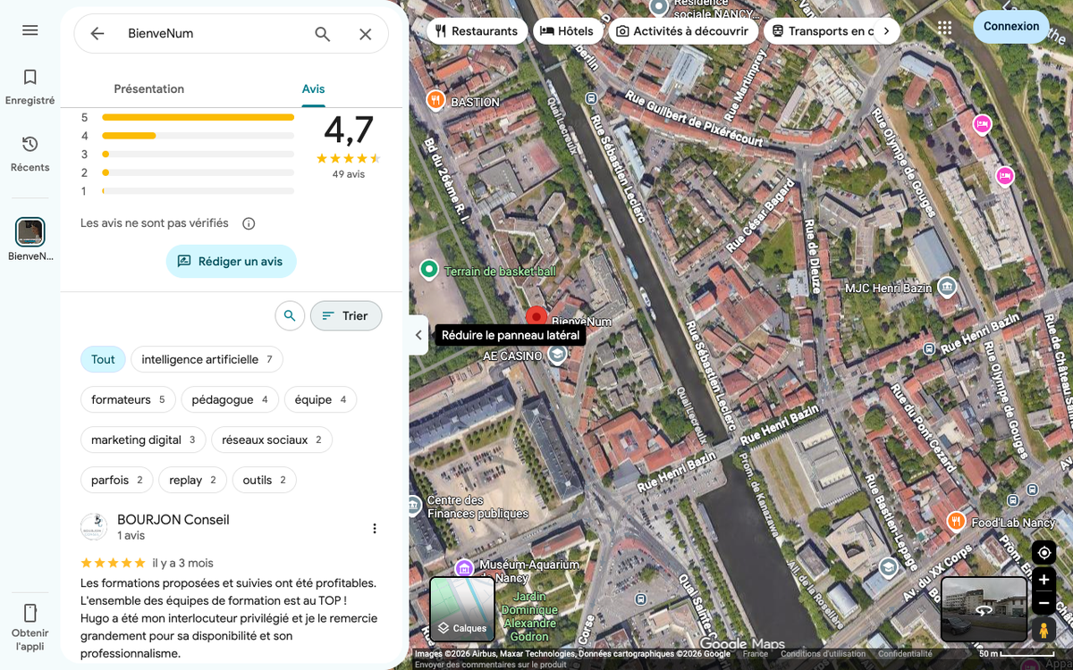This screenshot has width=1073, height=670.
Task: Click Rédiger un avis button
Action: click(x=231, y=262)
